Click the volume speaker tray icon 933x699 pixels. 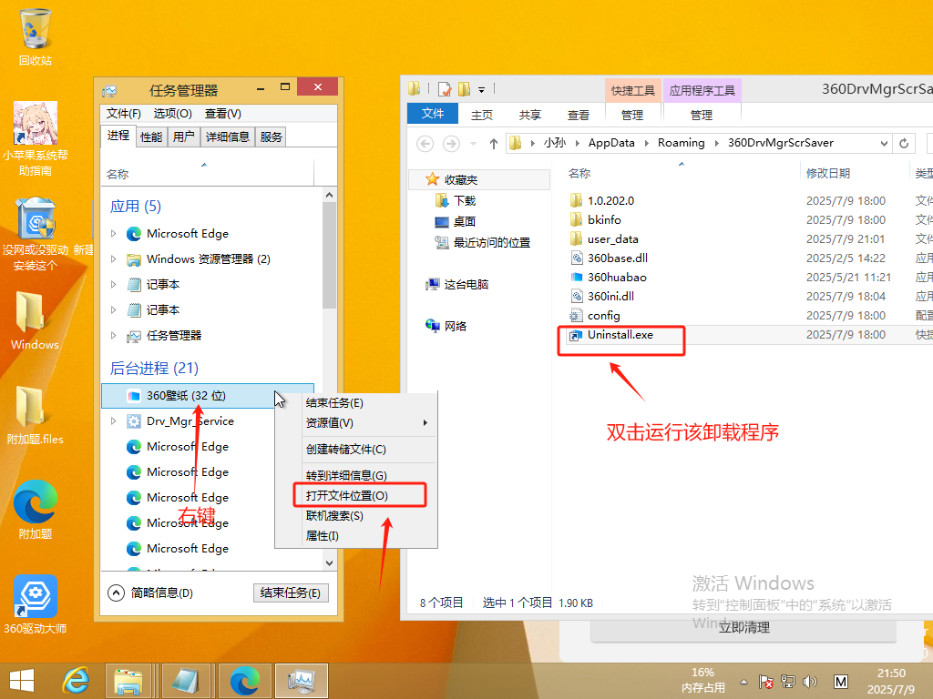click(x=809, y=682)
